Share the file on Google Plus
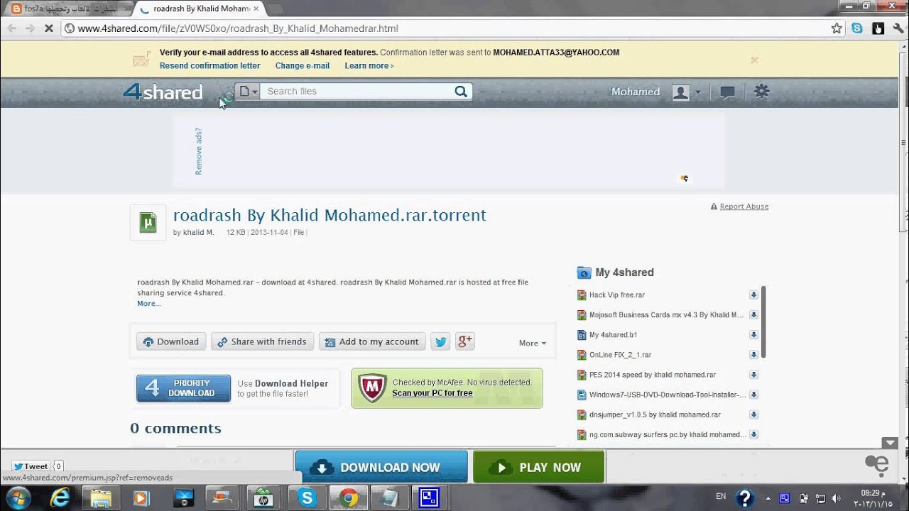The width and height of the screenshot is (909, 511). point(465,341)
